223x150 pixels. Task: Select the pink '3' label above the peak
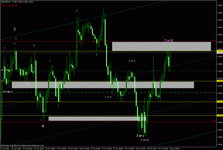click(x=77, y=11)
